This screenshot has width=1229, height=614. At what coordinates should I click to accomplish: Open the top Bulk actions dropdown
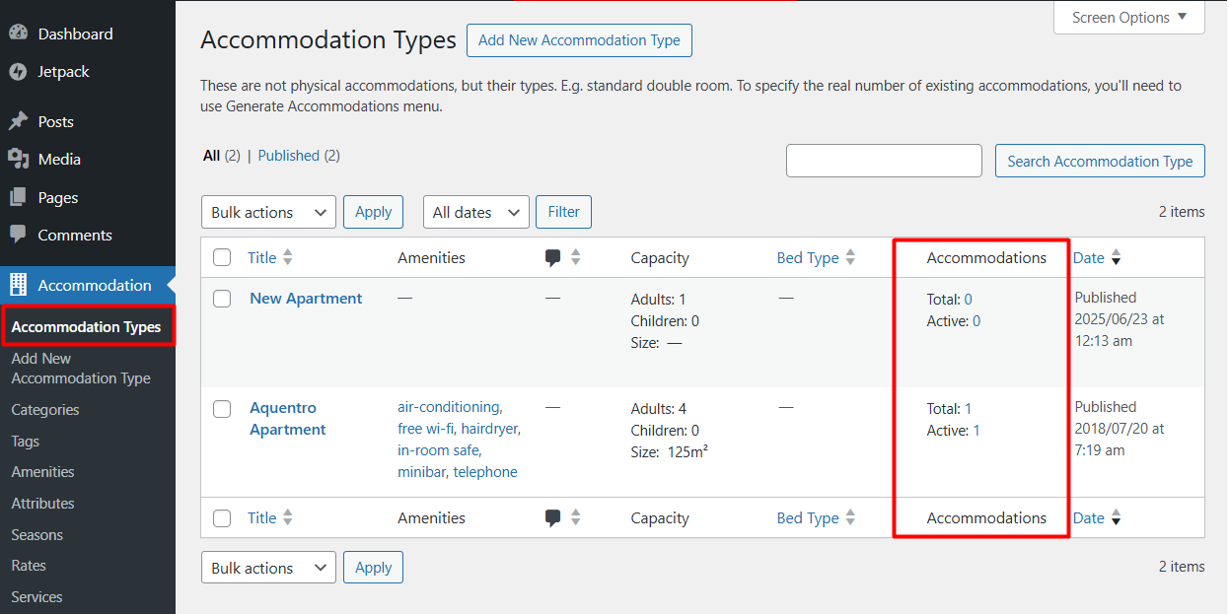(x=268, y=212)
